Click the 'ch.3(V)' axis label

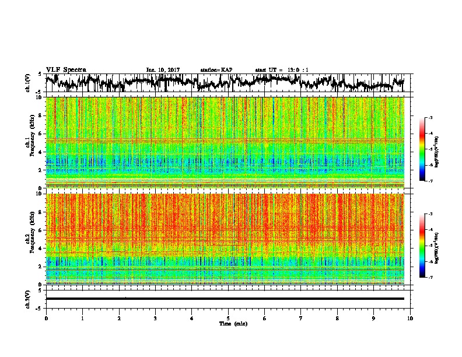28,299
